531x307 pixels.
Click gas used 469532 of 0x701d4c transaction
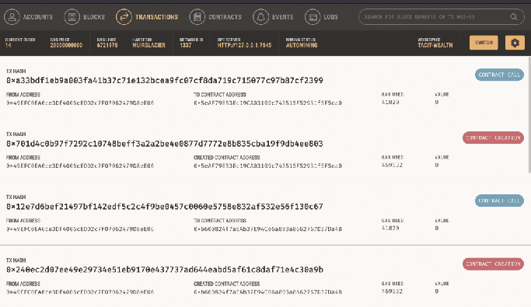coord(392,166)
